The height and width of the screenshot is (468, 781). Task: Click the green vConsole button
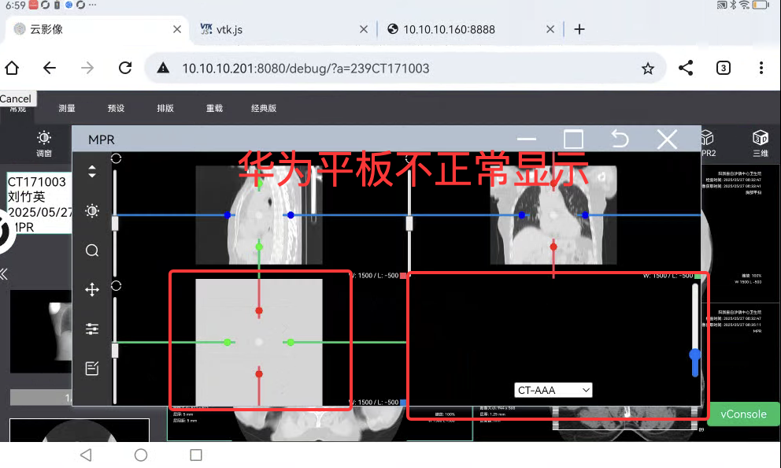pyautogui.click(x=743, y=414)
